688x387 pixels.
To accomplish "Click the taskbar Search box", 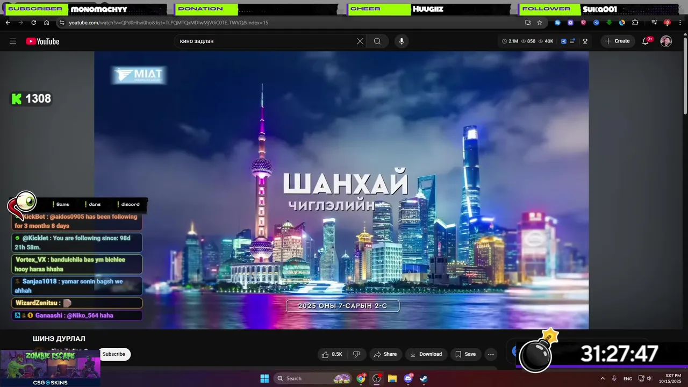I will [313, 378].
